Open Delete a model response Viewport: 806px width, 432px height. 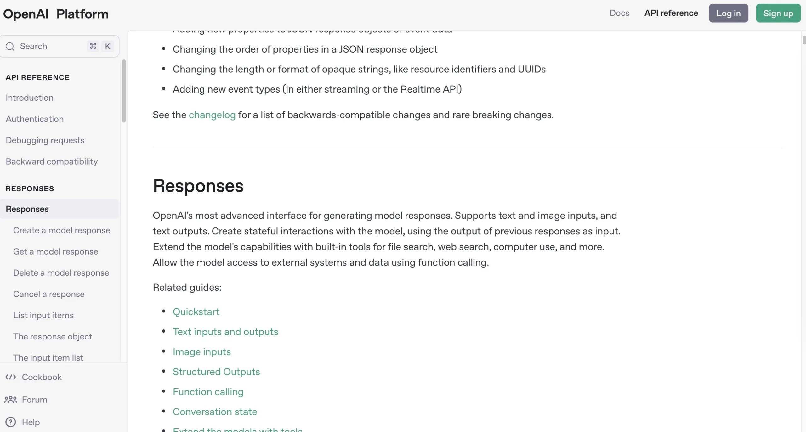coord(61,273)
